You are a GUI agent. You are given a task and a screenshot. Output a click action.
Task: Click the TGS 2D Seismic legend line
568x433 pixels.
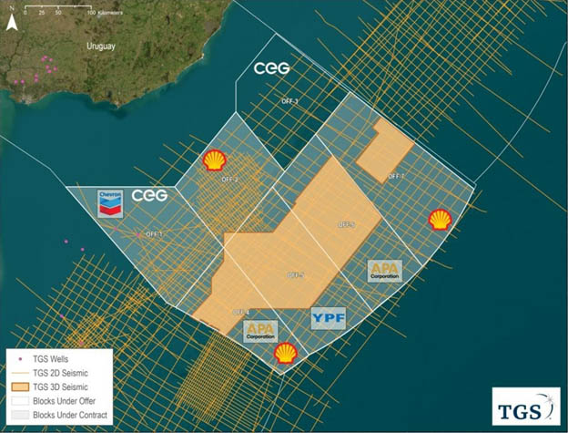point(20,373)
